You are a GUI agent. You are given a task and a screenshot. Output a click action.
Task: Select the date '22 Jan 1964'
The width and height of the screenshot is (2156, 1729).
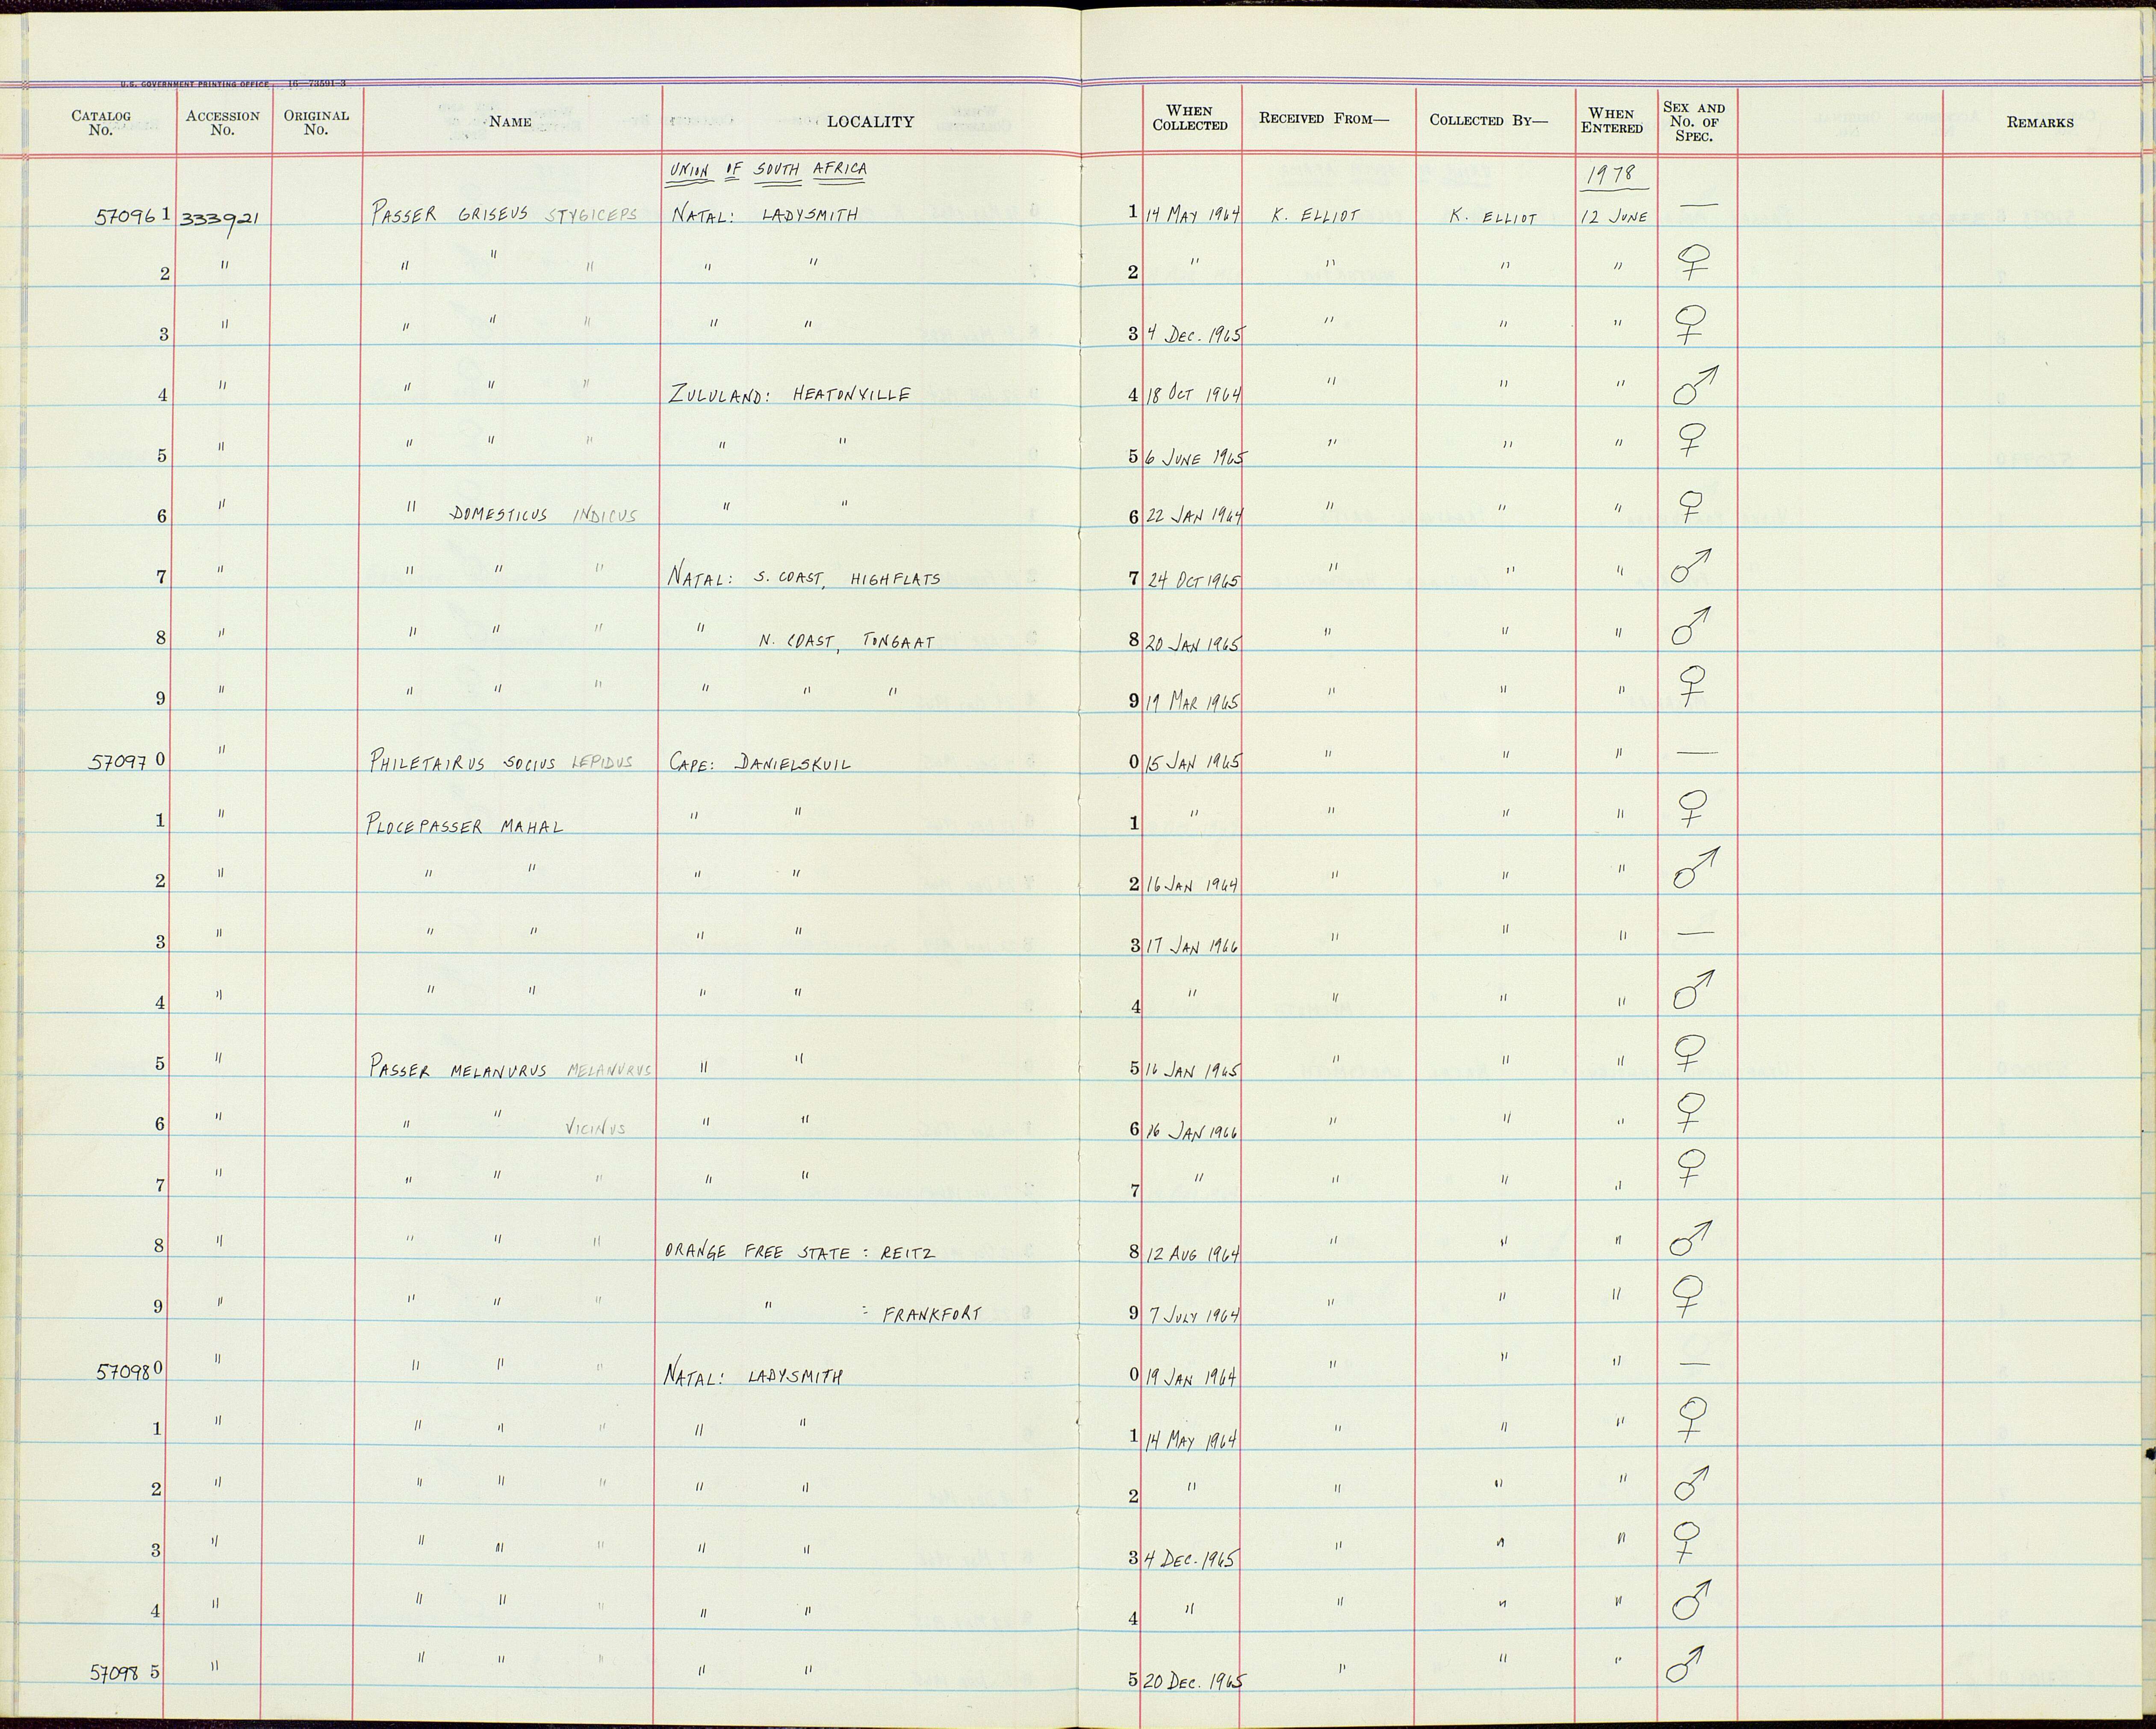(1194, 516)
